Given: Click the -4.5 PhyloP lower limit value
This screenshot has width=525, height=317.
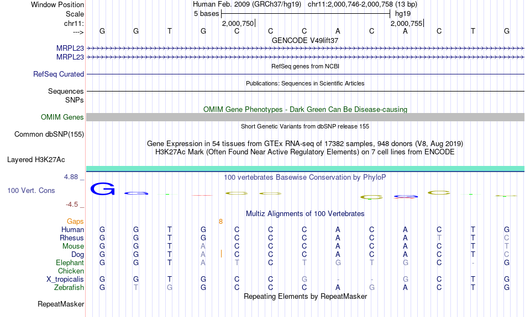Looking at the screenshot, I should pyautogui.click(x=72, y=205).
